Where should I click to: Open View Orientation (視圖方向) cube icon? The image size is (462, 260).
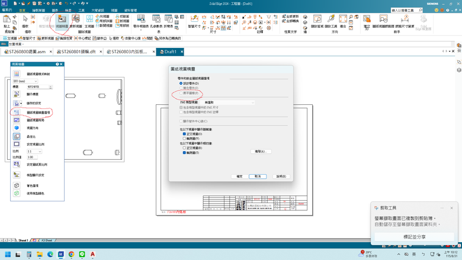pos(17,128)
